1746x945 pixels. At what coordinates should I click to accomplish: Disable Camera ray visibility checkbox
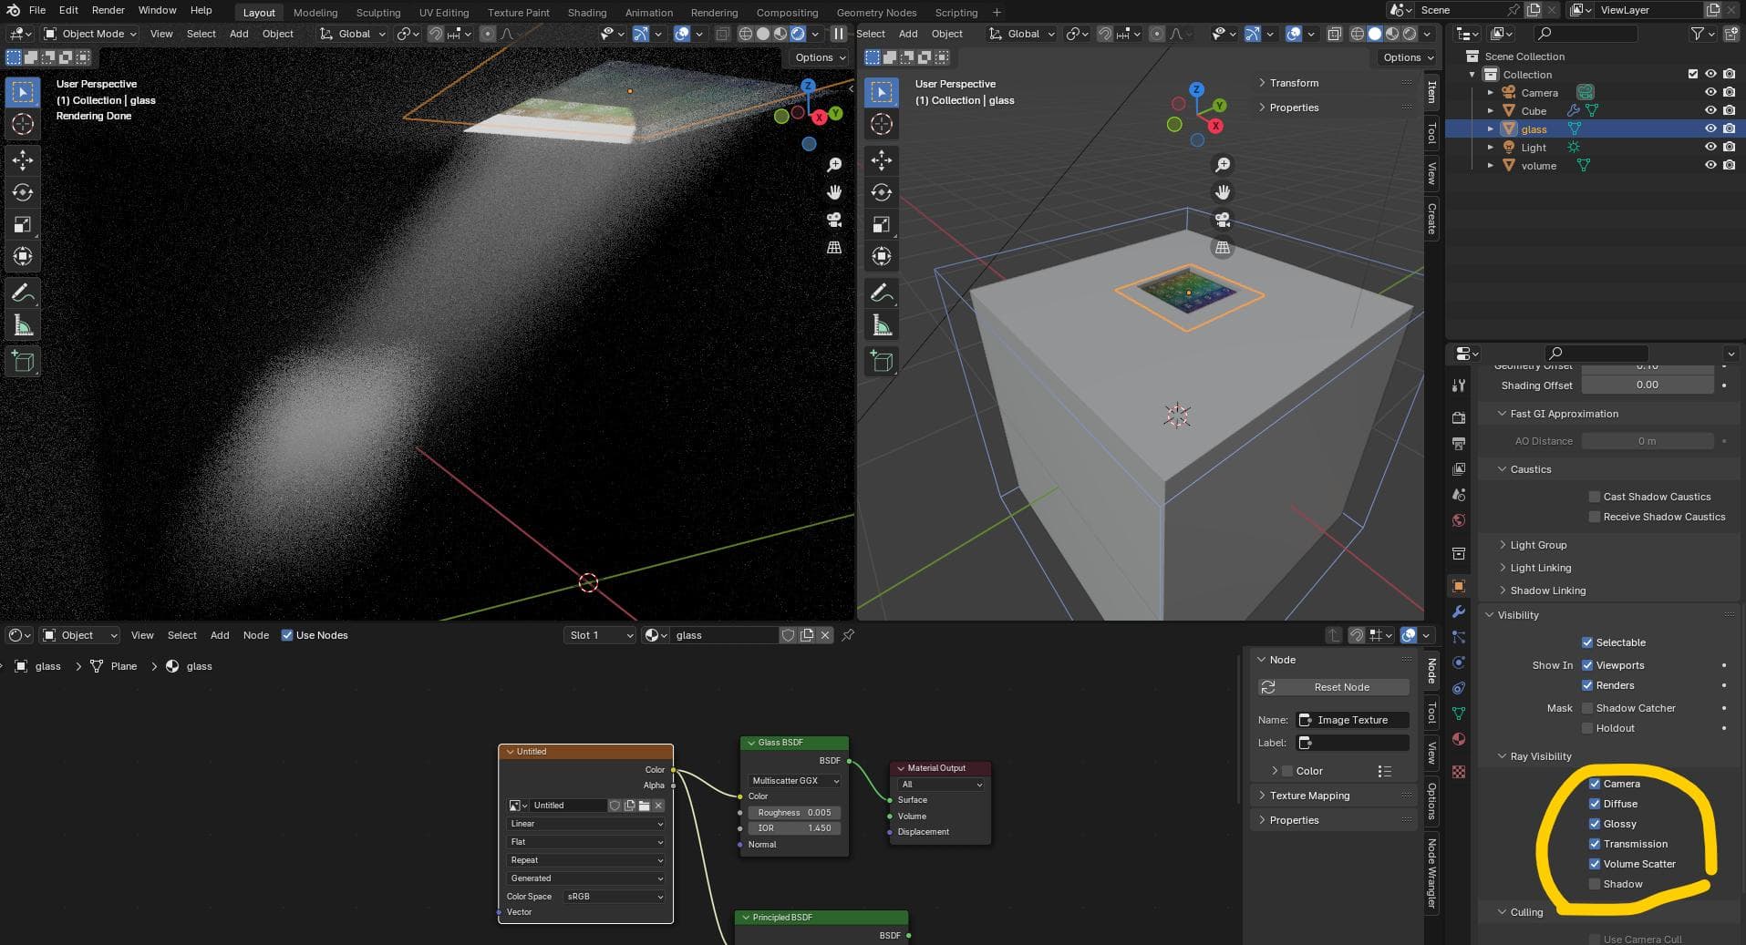tap(1595, 784)
